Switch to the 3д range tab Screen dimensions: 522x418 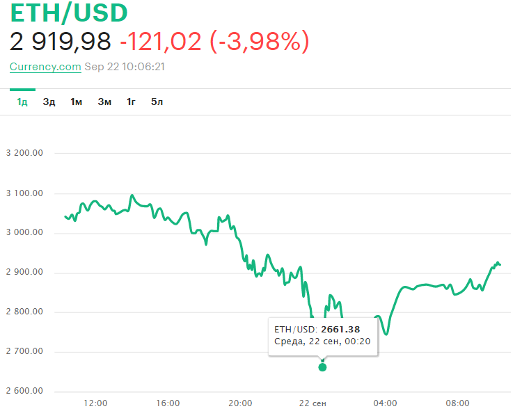[49, 102]
